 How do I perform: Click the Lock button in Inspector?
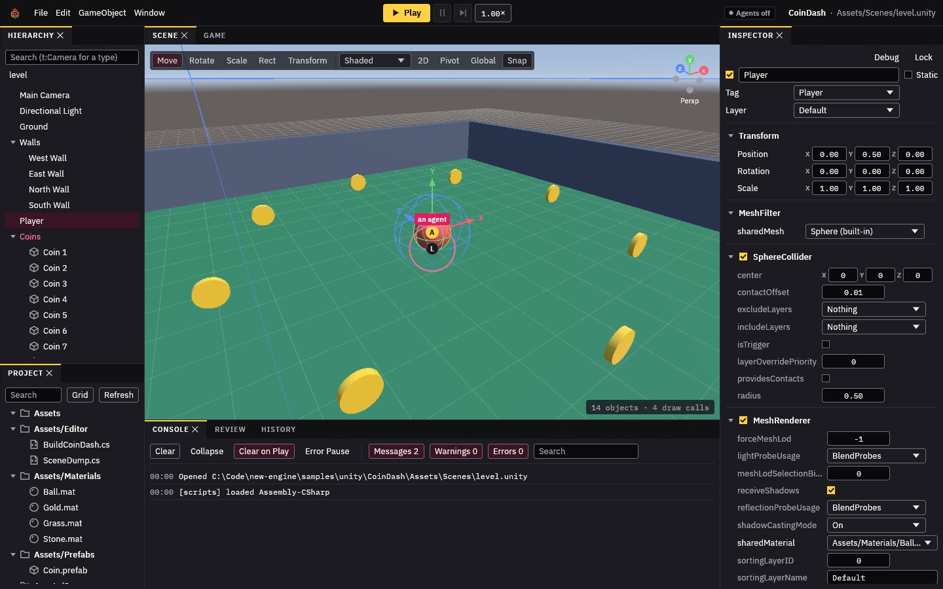923,57
